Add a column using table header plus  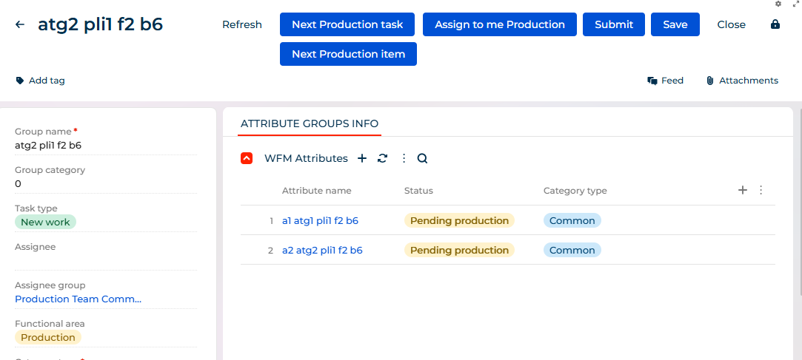click(x=743, y=191)
